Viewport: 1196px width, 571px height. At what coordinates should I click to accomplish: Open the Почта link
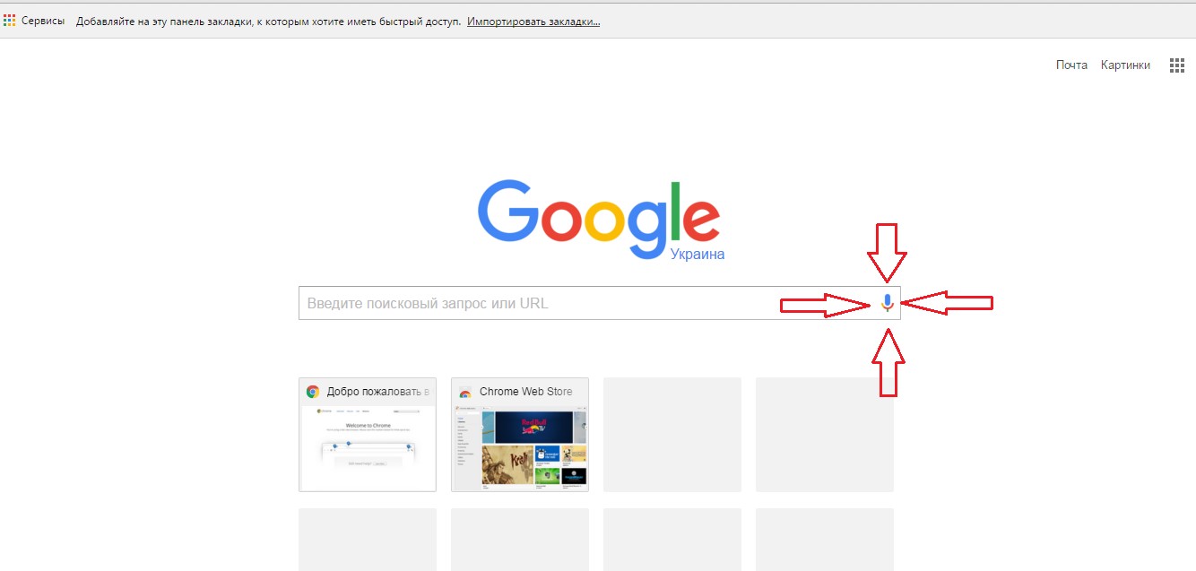point(1071,65)
